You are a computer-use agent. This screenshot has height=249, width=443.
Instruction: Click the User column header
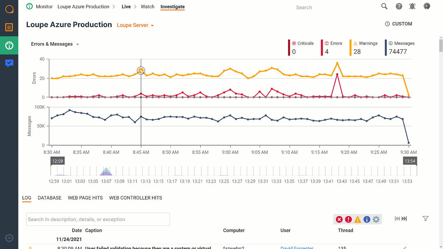click(x=286, y=230)
